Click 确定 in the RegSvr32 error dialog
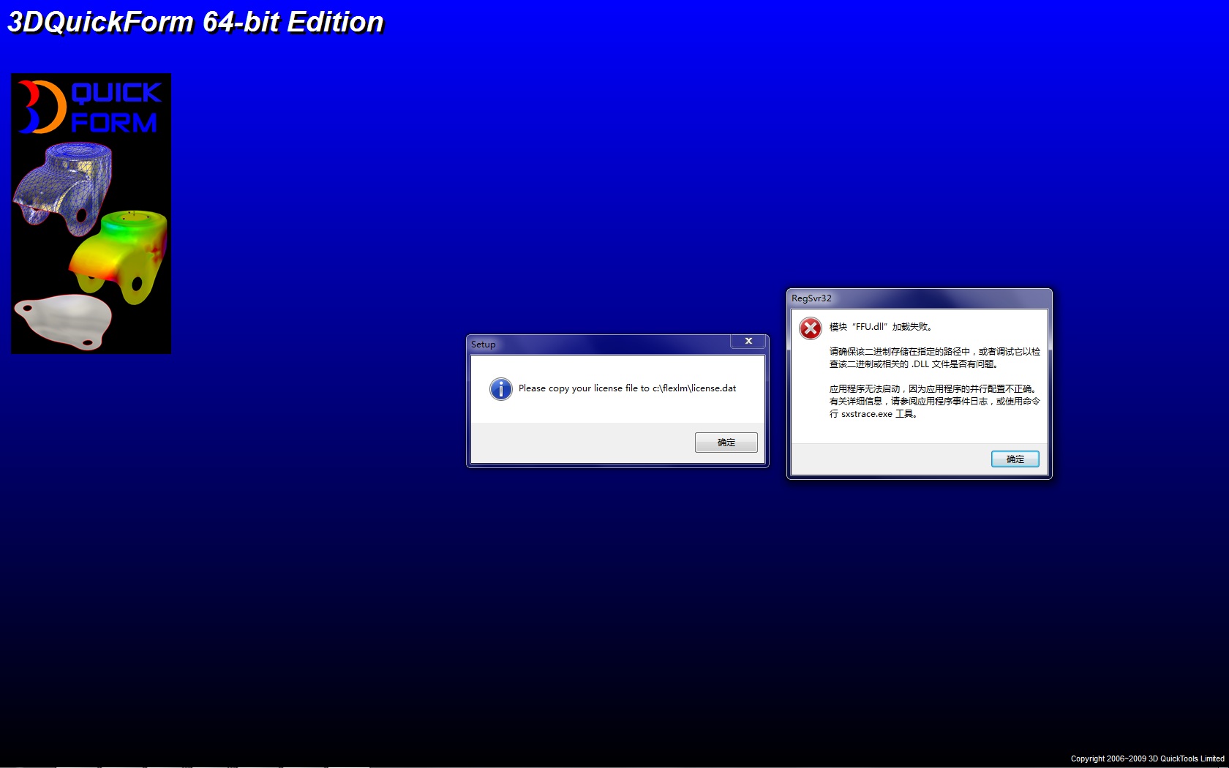 click(1015, 459)
